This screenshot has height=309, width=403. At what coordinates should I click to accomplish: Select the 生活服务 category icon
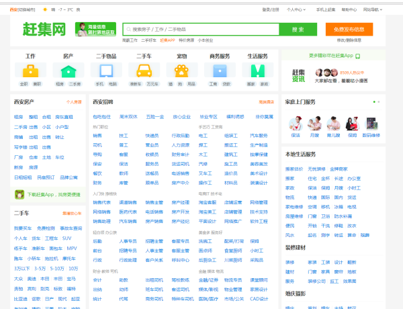(x=257, y=71)
